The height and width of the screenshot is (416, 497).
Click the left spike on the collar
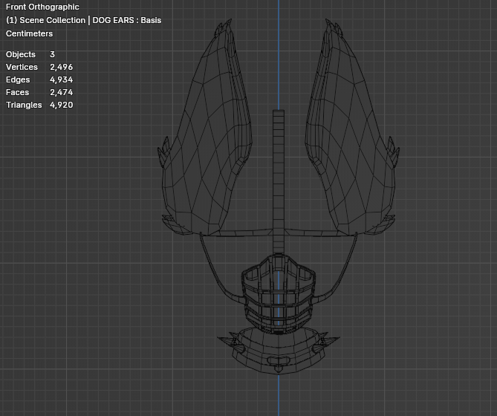pos(227,340)
